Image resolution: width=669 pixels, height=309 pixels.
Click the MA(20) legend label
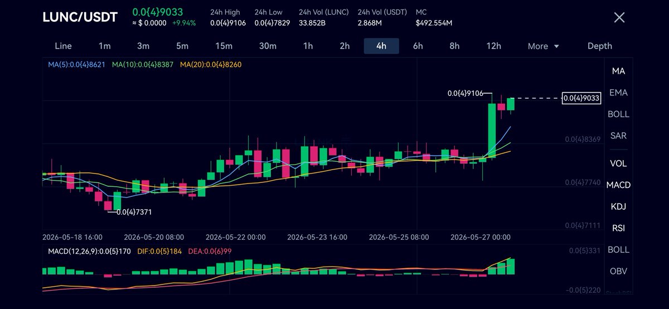click(x=211, y=65)
